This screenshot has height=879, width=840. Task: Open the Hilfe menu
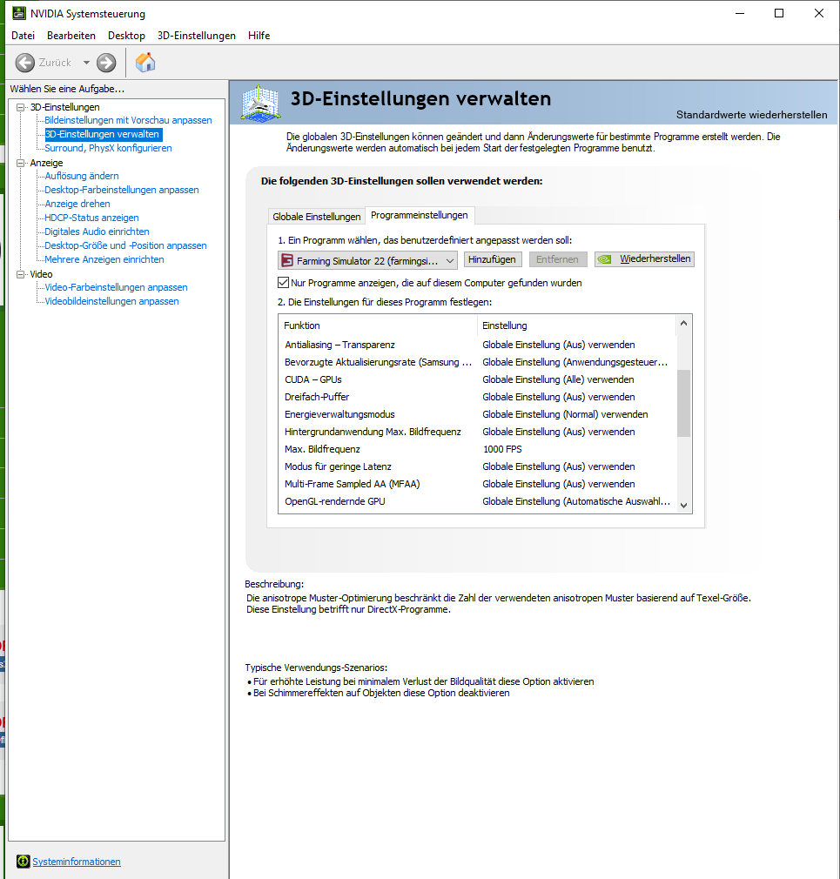pyautogui.click(x=259, y=36)
